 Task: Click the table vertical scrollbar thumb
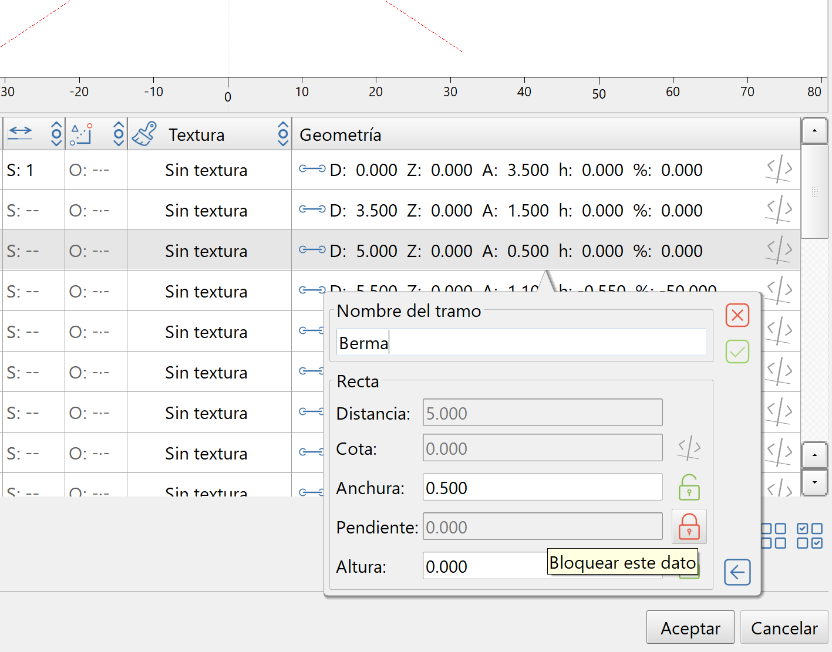click(x=814, y=191)
